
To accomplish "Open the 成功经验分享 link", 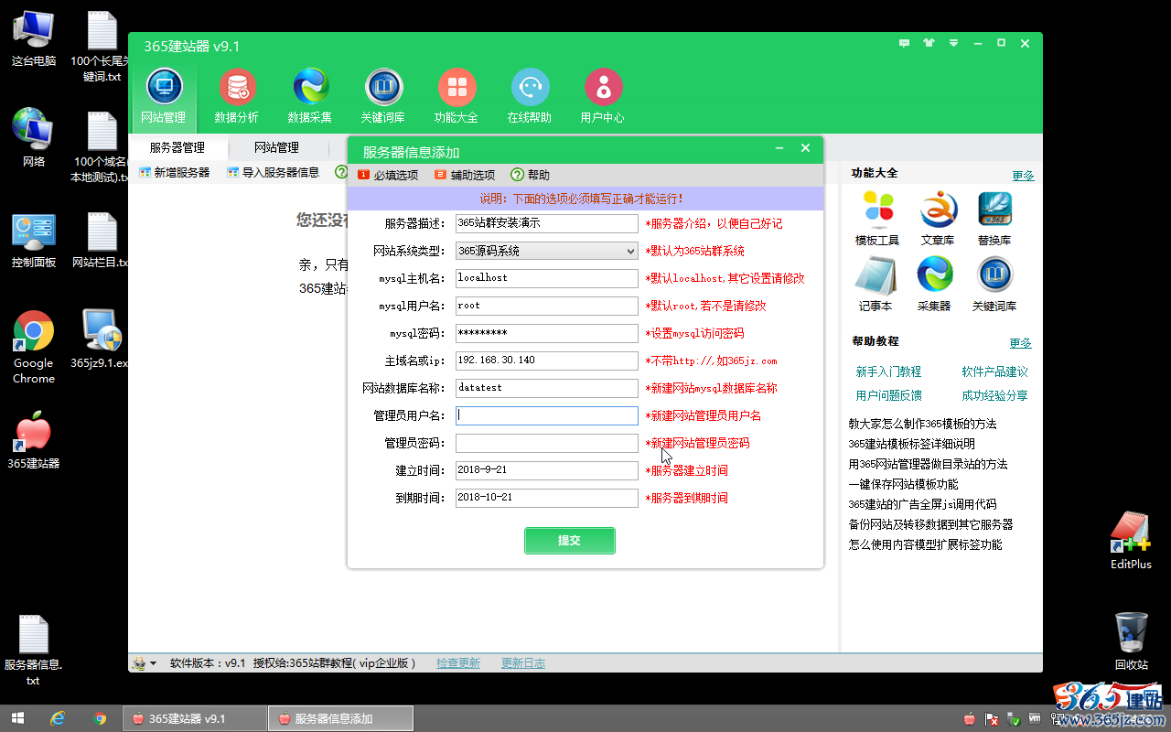I will tap(994, 395).
